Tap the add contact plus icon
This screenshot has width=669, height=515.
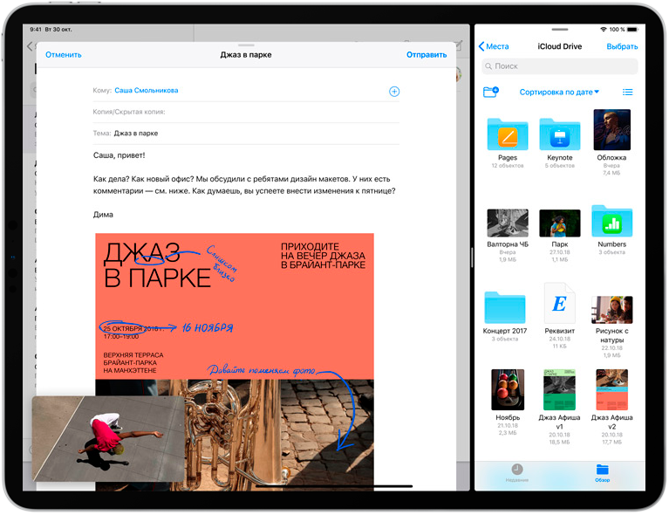[x=394, y=91]
